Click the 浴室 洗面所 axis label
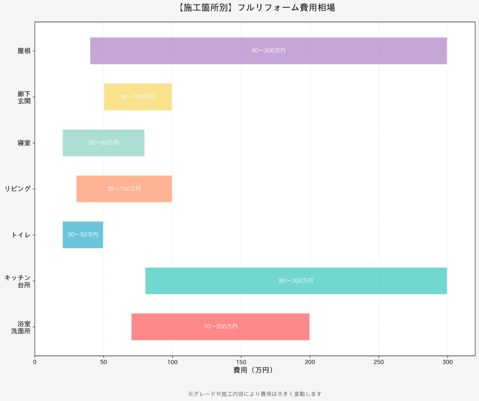The height and width of the screenshot is (401, 479). (21, 327)
